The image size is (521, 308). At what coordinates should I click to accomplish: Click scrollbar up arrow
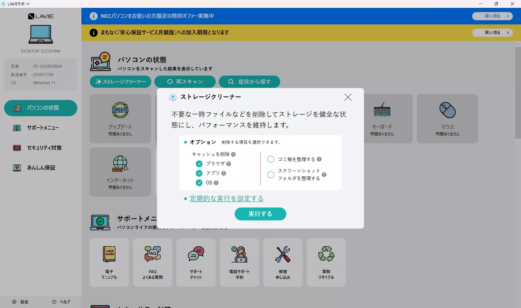tap(518, 44)
